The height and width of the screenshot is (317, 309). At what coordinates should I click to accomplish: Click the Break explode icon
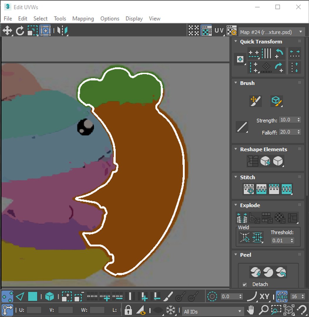242,218
